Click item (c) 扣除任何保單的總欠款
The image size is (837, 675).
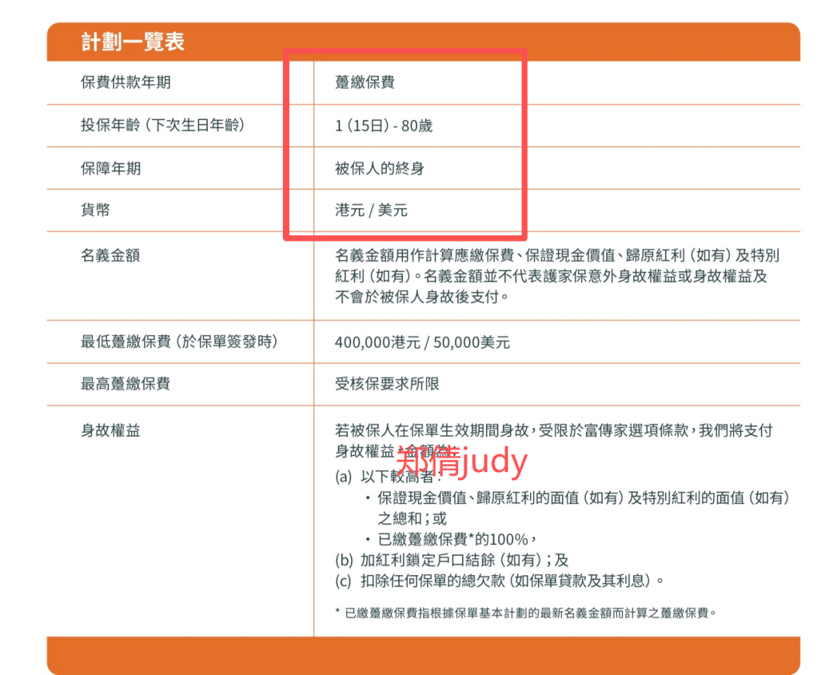coord(500,580)
